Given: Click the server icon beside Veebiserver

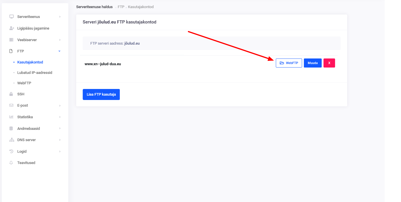Looking at the screenshot, I should 11,40.
